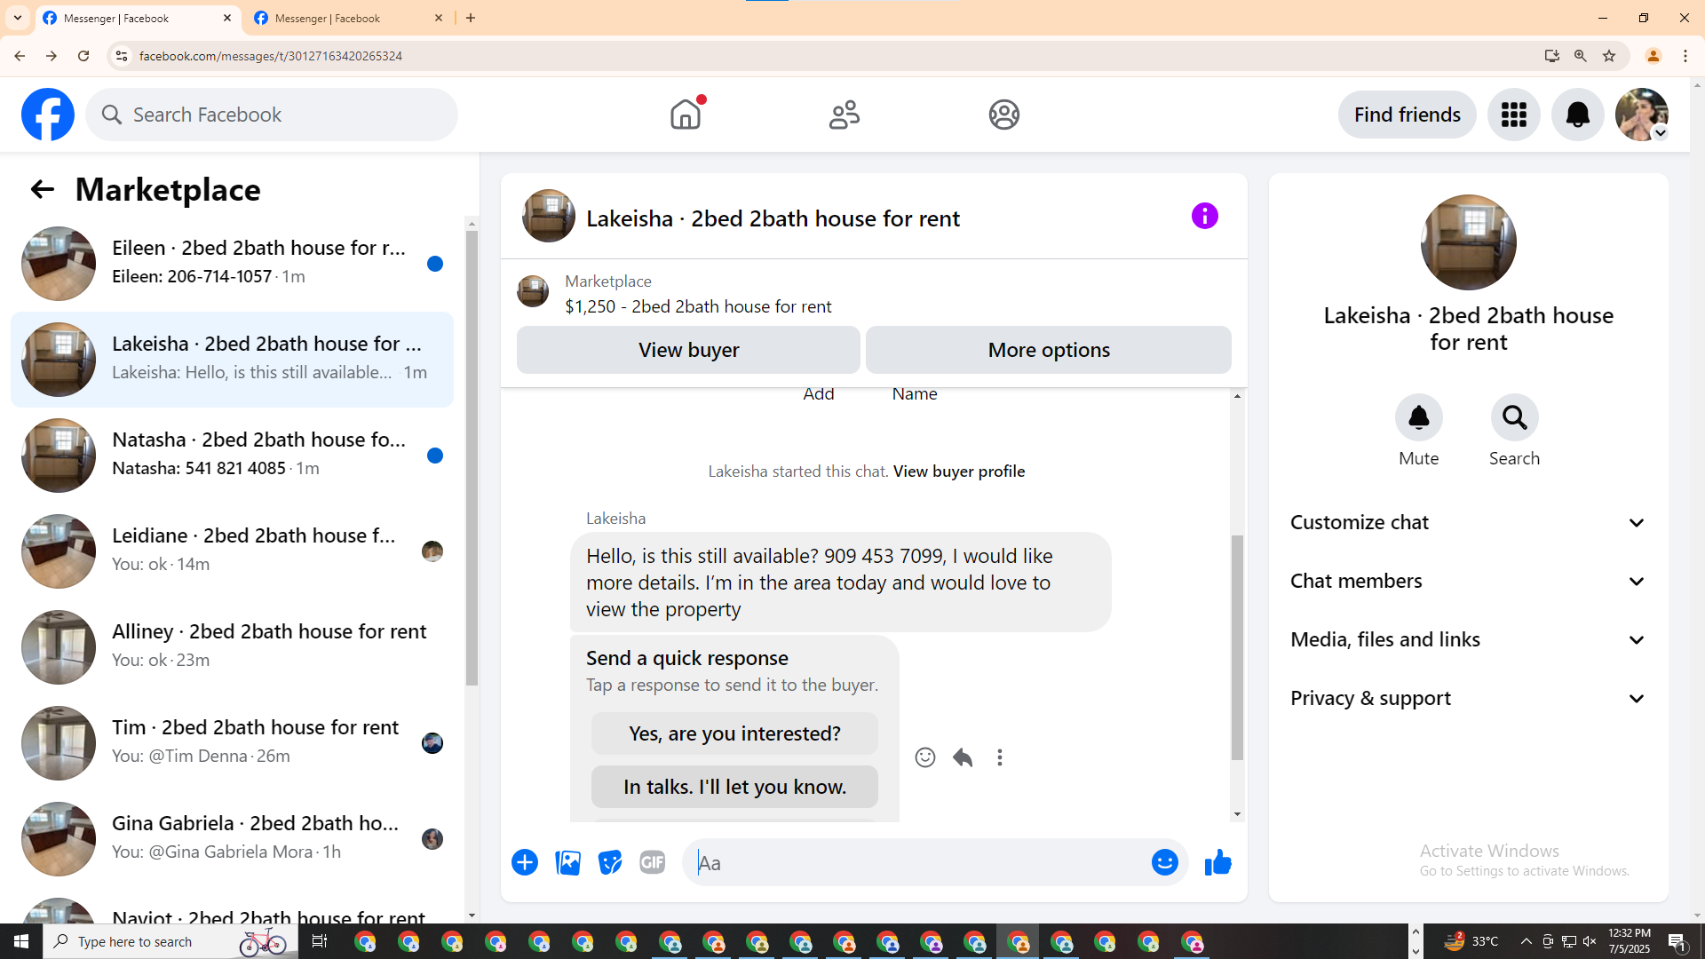
Task: Open the Facebook menu grid icon
Action: [x=1513, y=115]
